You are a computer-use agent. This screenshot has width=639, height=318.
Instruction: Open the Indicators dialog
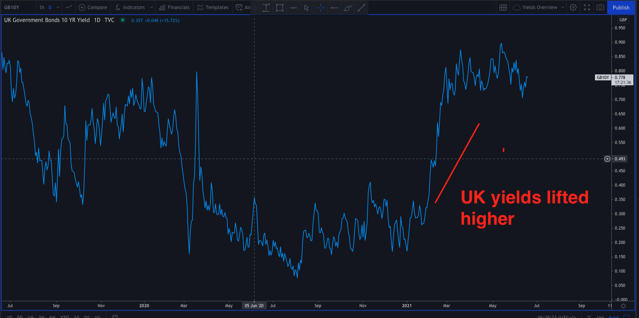pyautogui.click(x=130, y=7)
